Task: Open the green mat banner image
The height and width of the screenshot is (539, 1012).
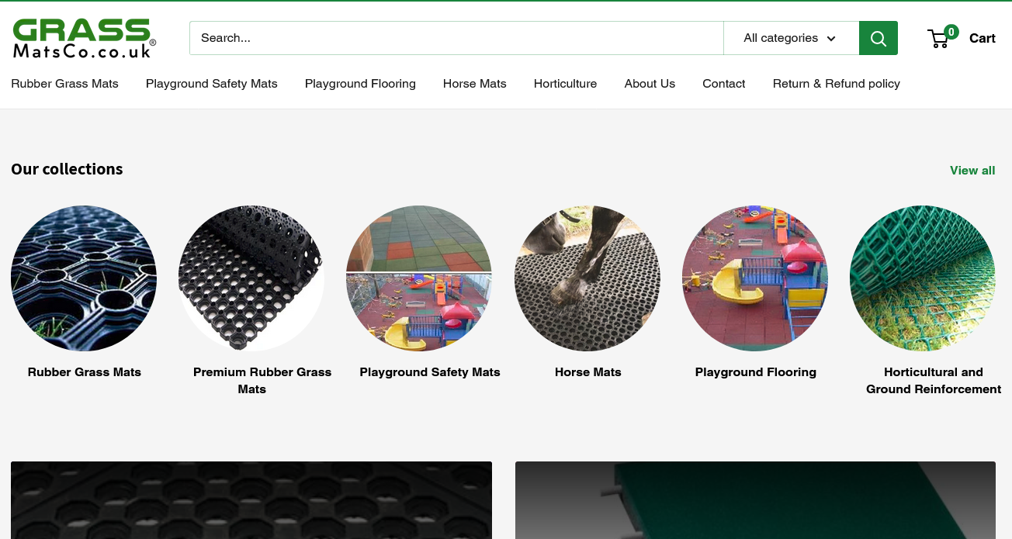Action: coord(755,500)
